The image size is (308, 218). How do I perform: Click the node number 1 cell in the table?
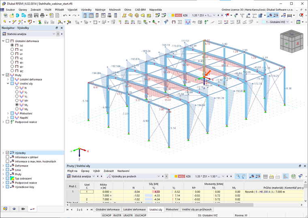pos(87,192)
